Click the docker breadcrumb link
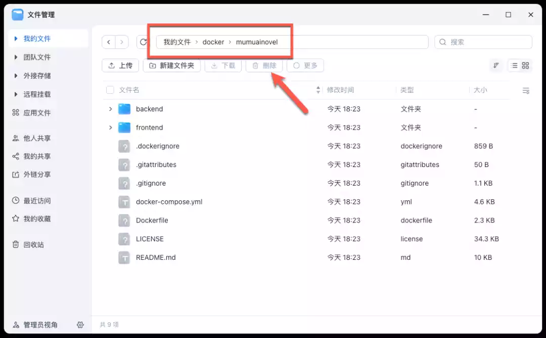The width and height of the screenshot is (546, 338). coord(213,42)
